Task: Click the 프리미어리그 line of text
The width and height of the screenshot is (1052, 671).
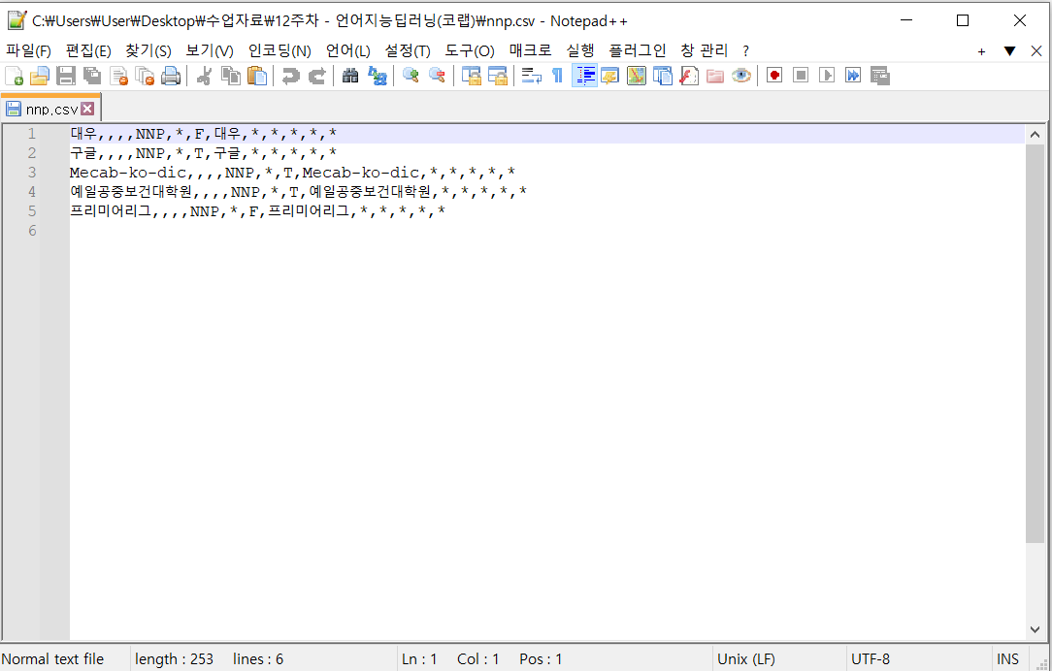Action: click(x=257, y=211)
